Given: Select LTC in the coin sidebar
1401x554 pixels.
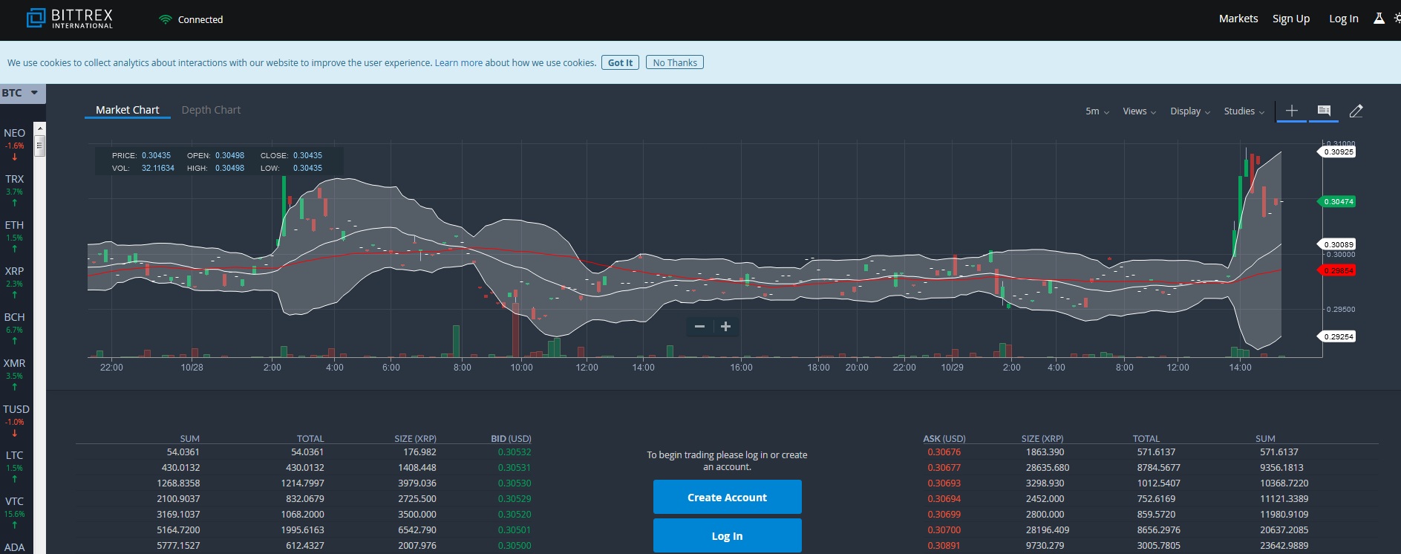Looking at the screenshot, I should [x=14, y=455].
